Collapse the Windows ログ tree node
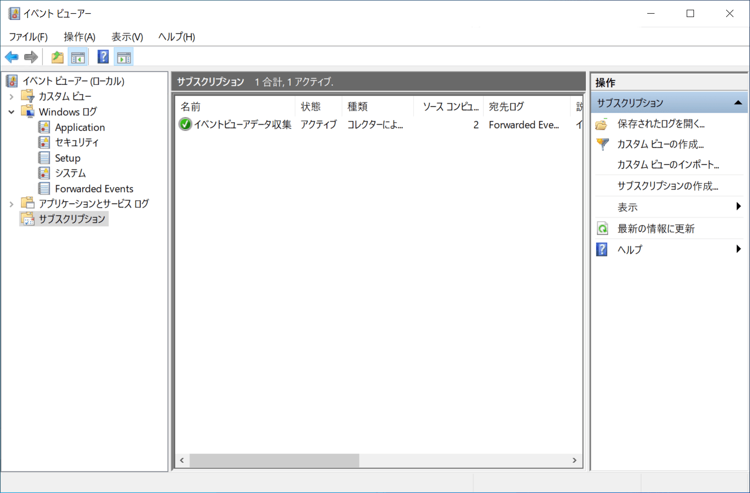The width and height of the screenshot is (750, 493). (x=11, y=112)
